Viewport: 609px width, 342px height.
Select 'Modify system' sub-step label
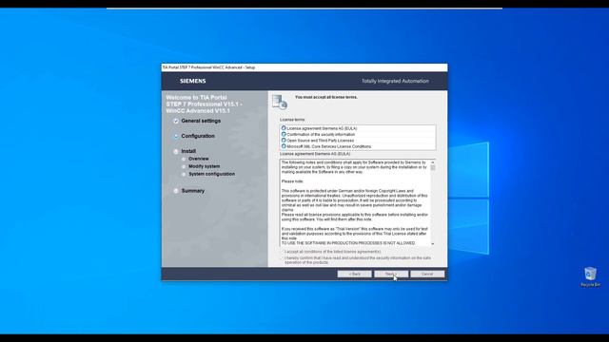(204, 166)
